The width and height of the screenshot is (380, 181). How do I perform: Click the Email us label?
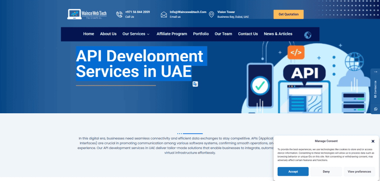pyautogui.click(x=175, y=17)
